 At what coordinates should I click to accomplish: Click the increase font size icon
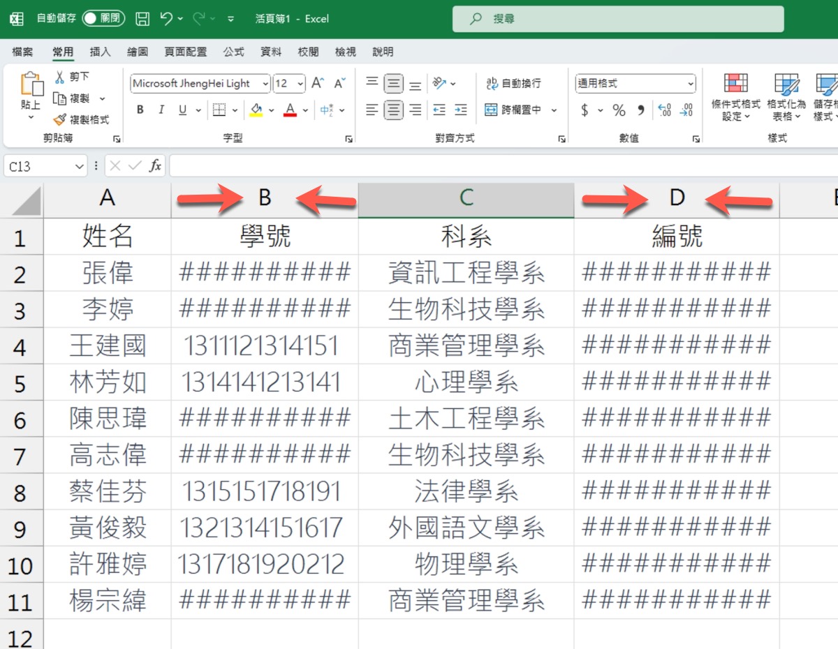point(317,84)
